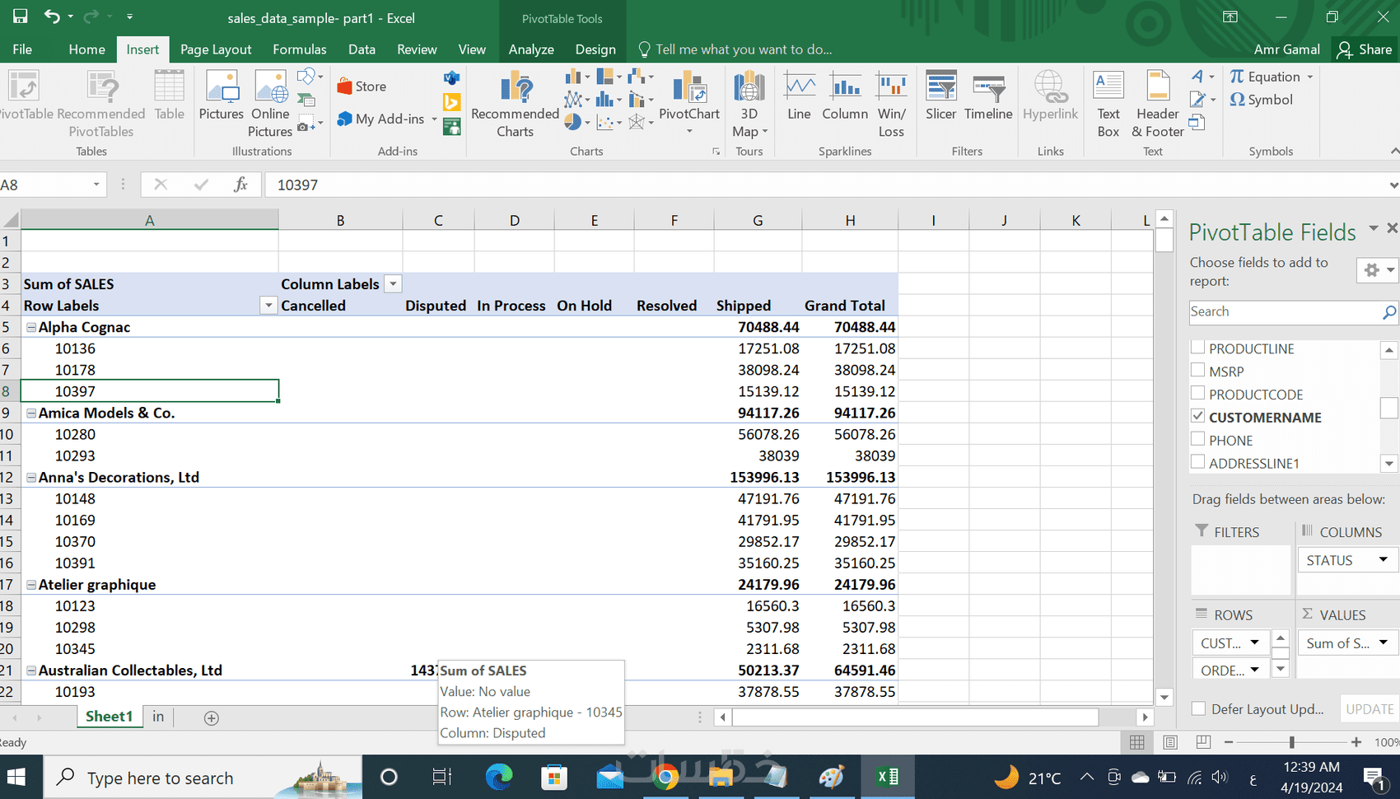Click the Amr Gamal account name
This screenshot has height=799, width=1400.
click(1286, 49)
